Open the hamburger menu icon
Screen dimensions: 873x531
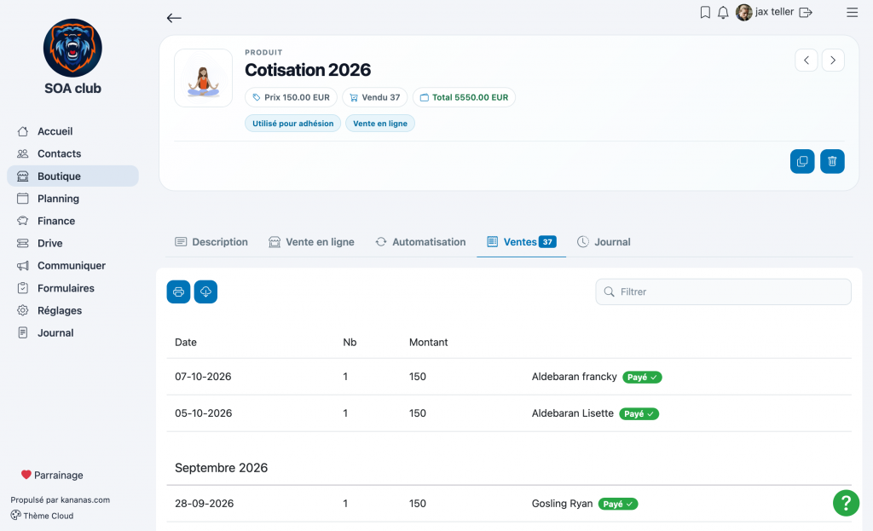pos(852,12)
